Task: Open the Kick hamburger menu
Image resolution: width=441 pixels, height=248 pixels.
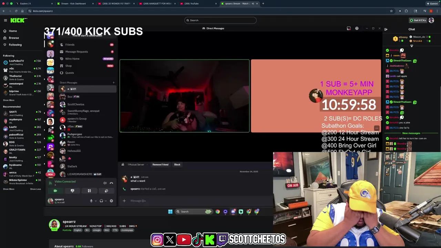Action: coord(6,20)
